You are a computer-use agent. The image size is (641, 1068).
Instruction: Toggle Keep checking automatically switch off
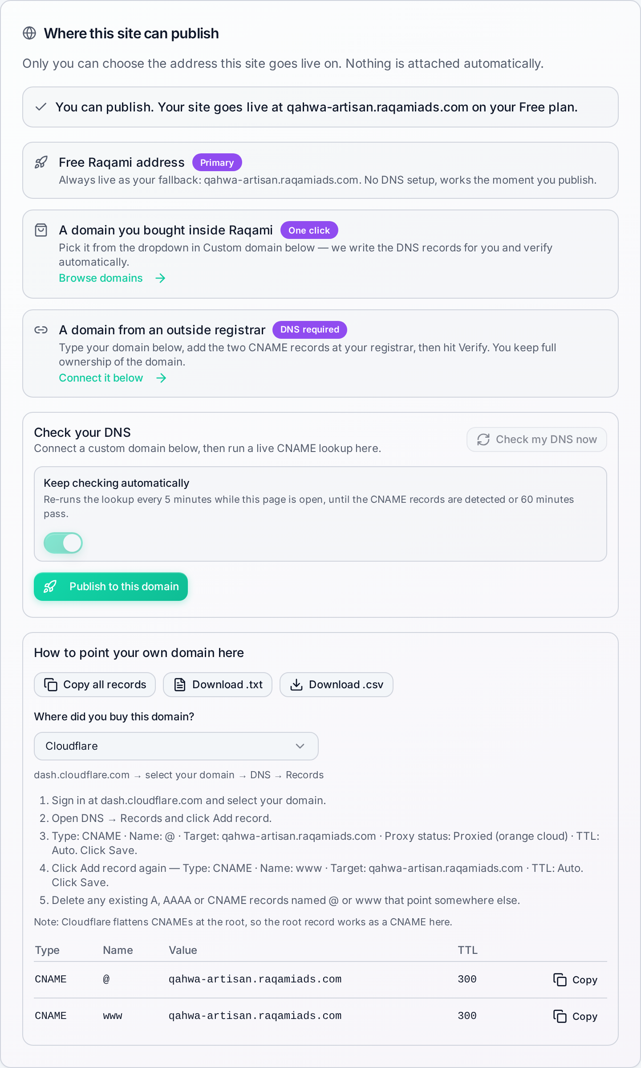[x=63, y=543]
